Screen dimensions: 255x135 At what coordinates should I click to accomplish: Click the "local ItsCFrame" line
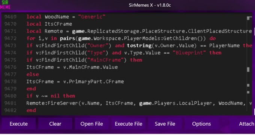49,24
